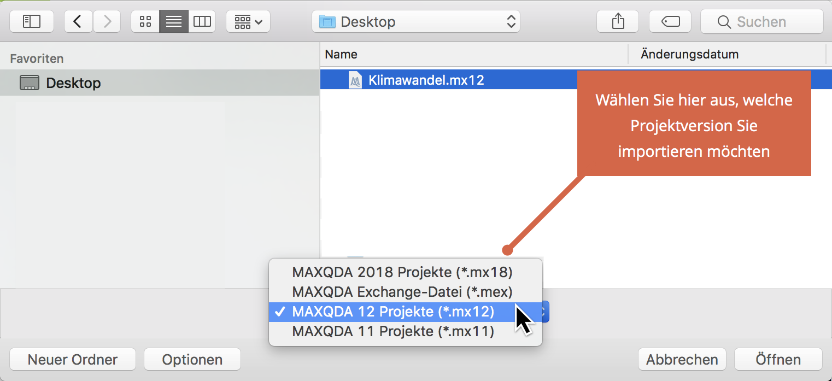The width and height of the screenshot is (832, 381).
Task: Switch to icon grid view
Action: click(145, 22)
